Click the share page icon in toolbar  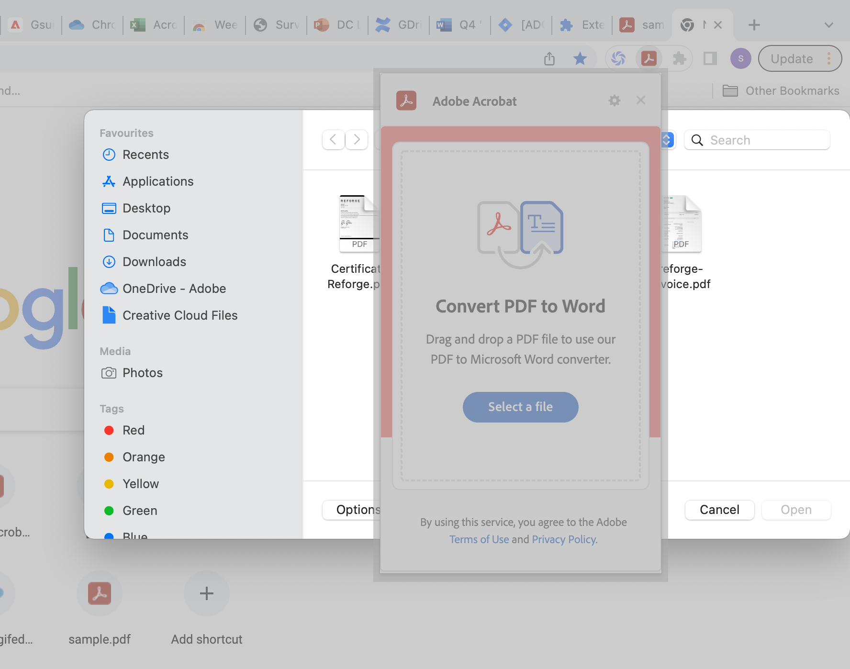(549, 58)
